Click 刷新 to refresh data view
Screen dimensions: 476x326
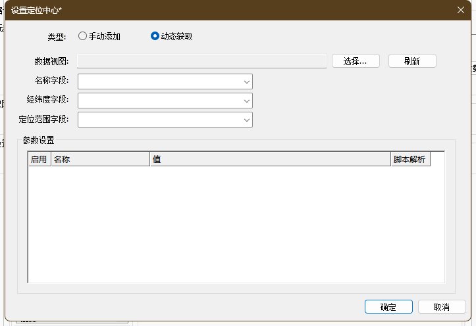pyautogui.click(x=412, y=61)
